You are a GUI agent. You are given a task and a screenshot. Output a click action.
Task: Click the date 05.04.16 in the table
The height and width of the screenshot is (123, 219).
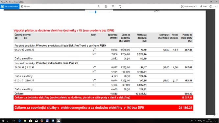tap(19, 50)
